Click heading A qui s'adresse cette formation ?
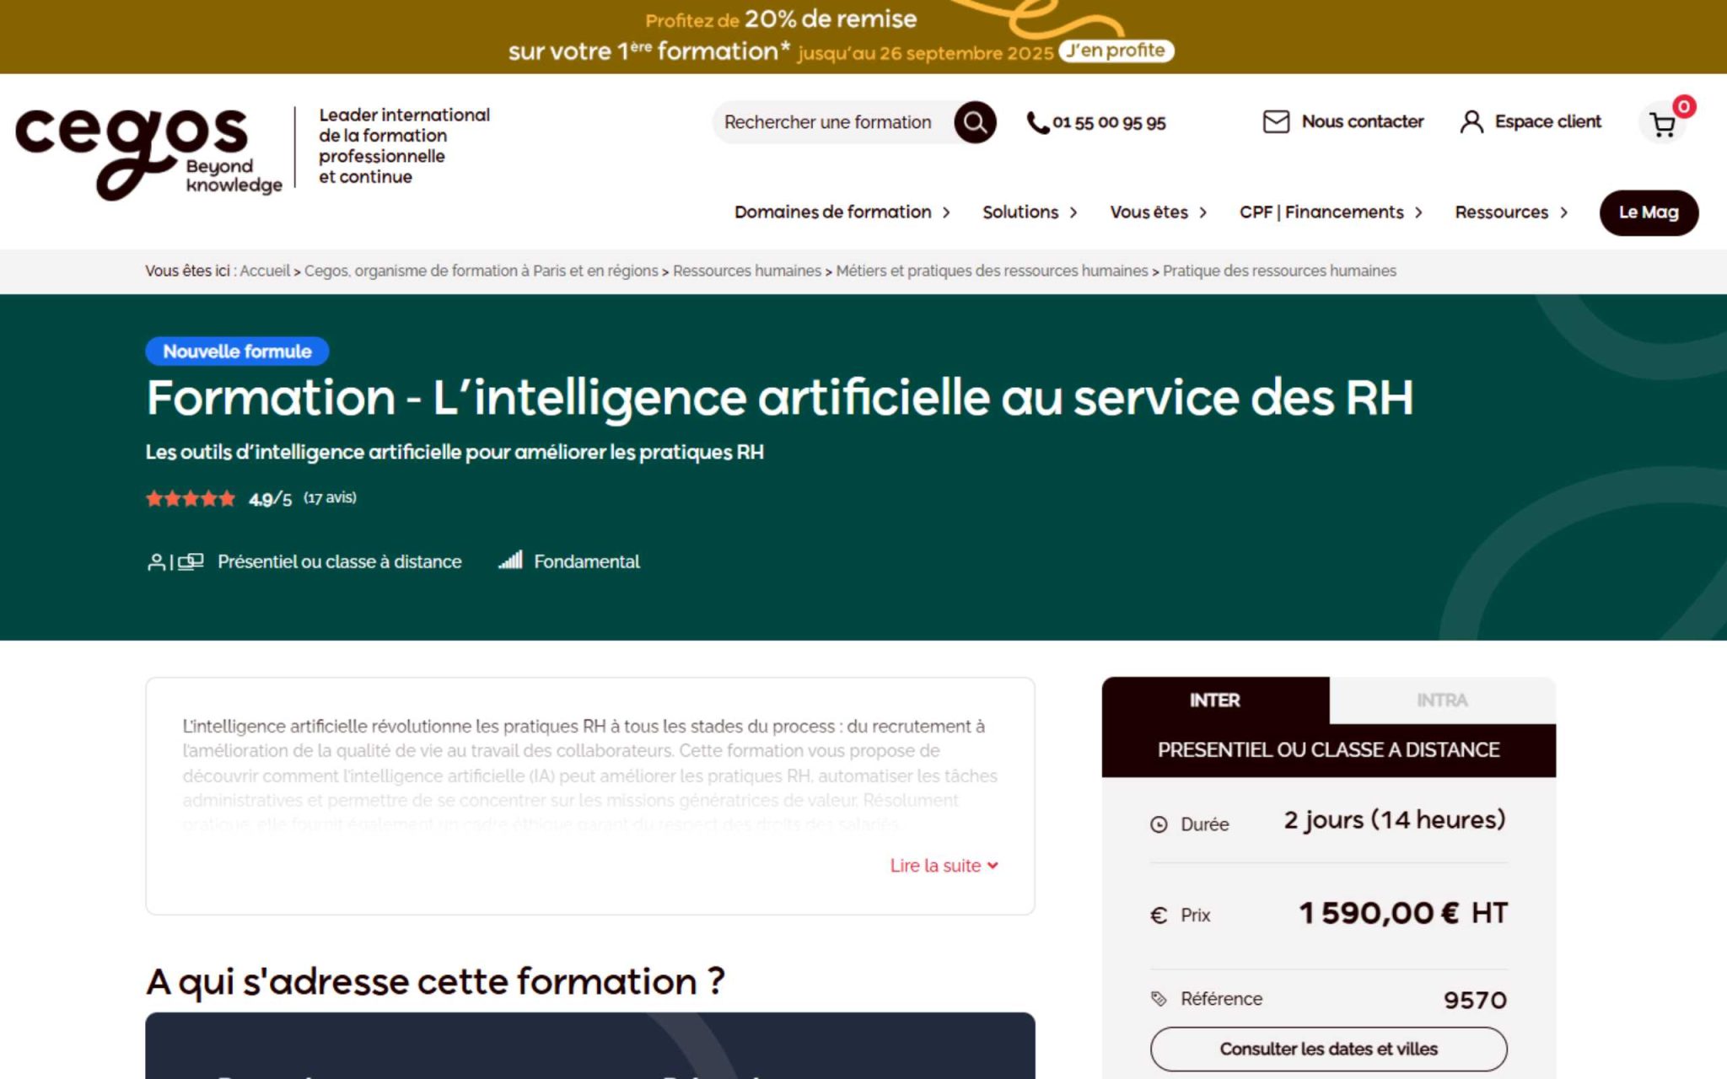Viewport: 1727px width, 1079px height. (435, 981)
